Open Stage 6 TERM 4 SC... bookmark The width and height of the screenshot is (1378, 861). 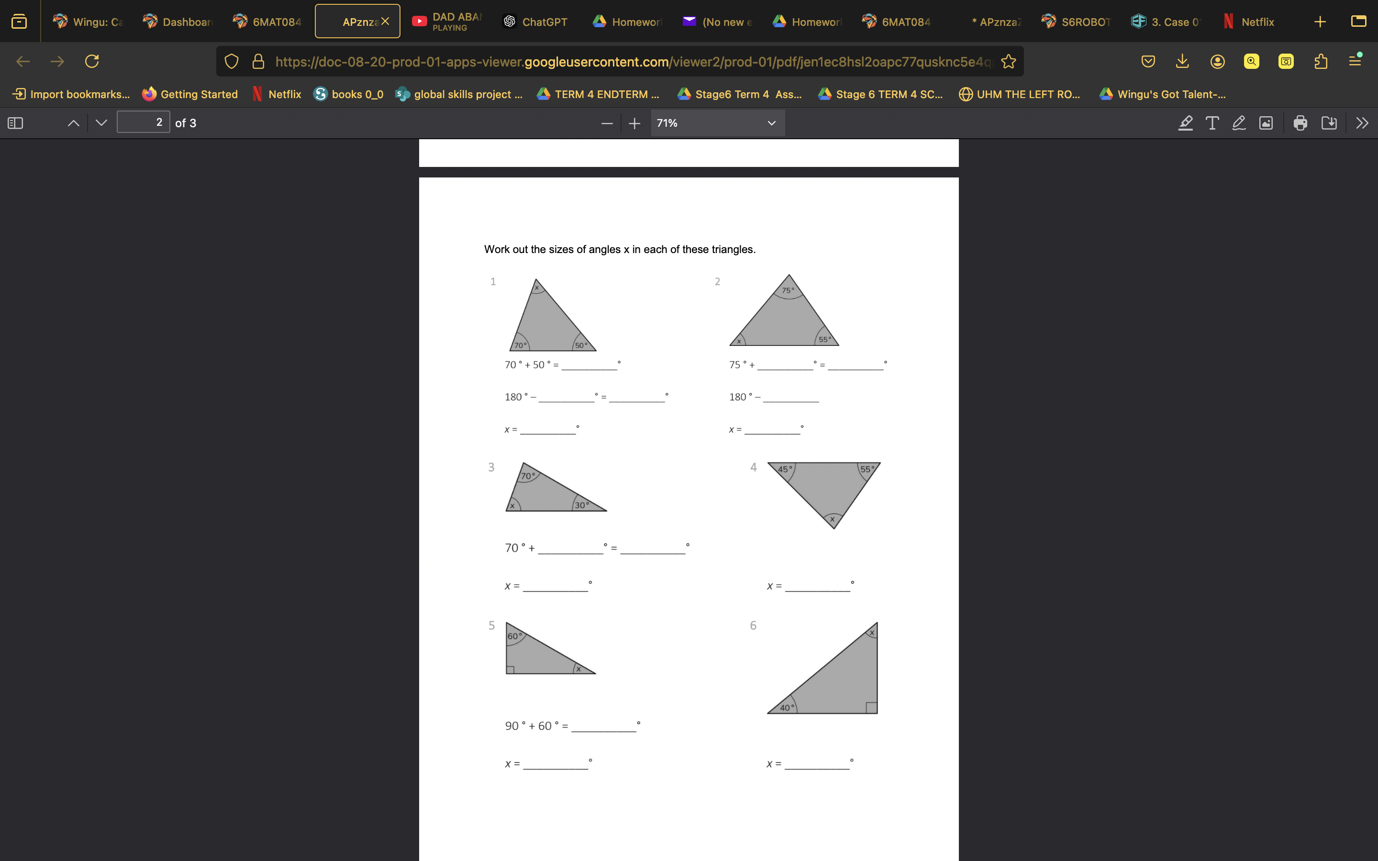pyautogui.click(x=880, y=94)
